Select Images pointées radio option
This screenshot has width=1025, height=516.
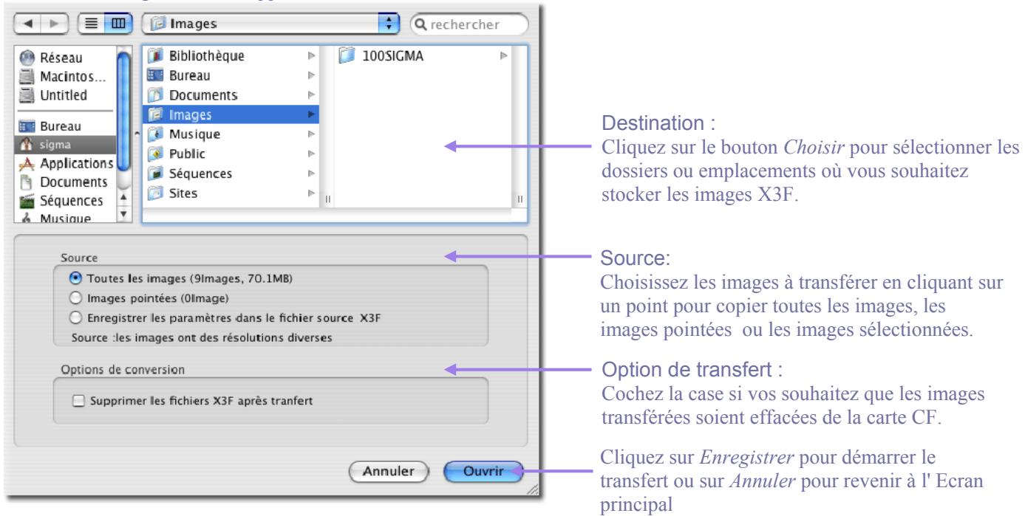pos(74,298)
